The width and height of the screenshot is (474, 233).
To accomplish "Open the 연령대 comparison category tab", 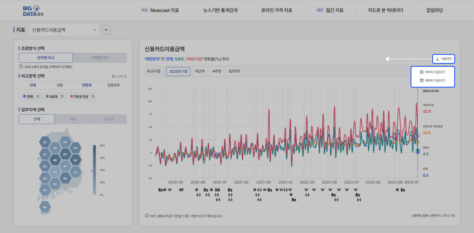I will (87, 85).
